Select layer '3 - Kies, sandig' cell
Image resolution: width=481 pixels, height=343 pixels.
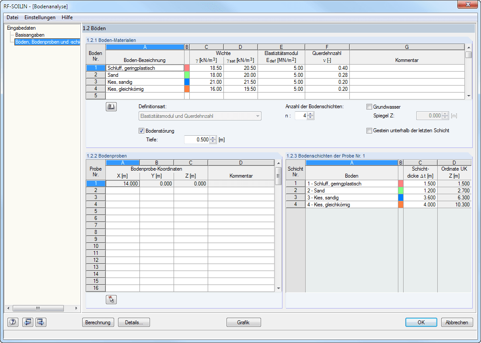pyautogui.click(x=352, y=198)
